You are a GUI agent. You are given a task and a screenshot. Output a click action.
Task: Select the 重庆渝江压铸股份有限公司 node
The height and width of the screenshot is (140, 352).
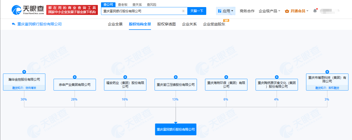tap(176, 85)
